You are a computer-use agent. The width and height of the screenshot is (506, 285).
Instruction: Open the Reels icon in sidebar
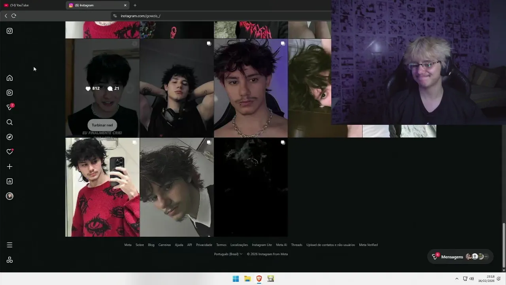9,93
